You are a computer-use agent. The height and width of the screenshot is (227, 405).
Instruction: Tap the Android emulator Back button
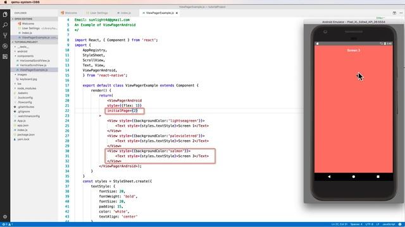[329, 177]
